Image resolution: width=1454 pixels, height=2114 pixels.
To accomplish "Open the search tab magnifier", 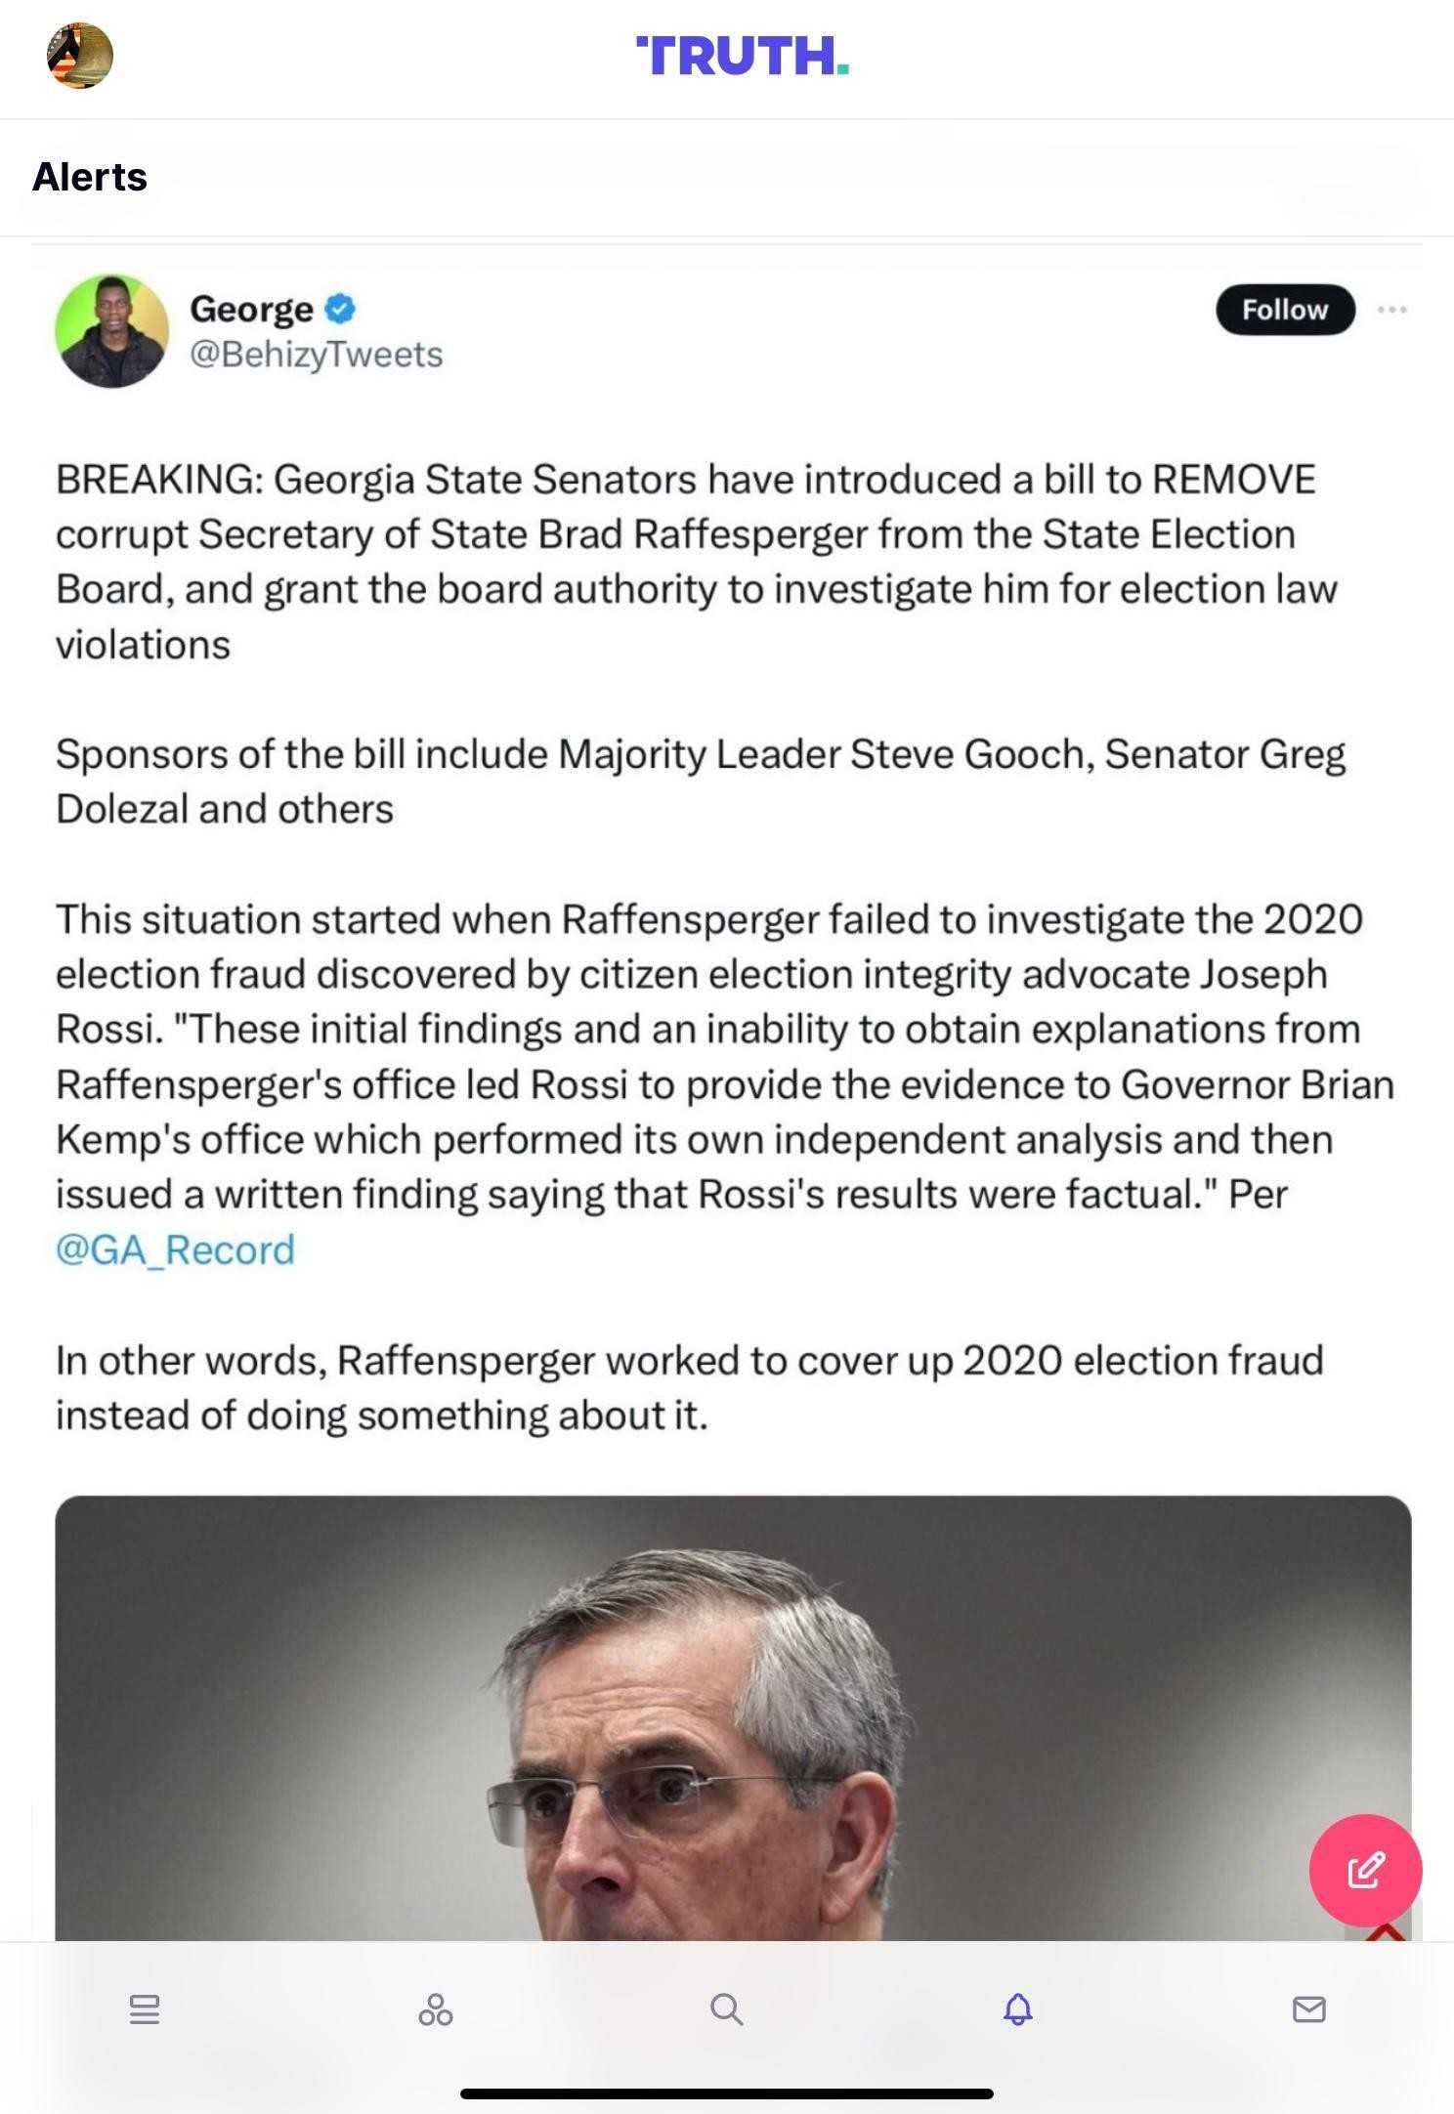I will (726, 2008).
